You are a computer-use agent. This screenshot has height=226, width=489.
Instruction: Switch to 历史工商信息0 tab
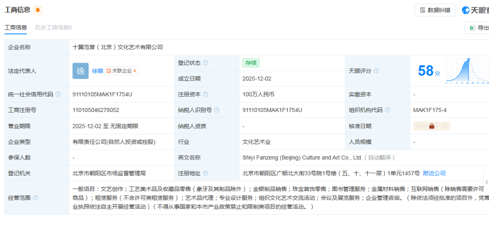(x=53, y=27)
